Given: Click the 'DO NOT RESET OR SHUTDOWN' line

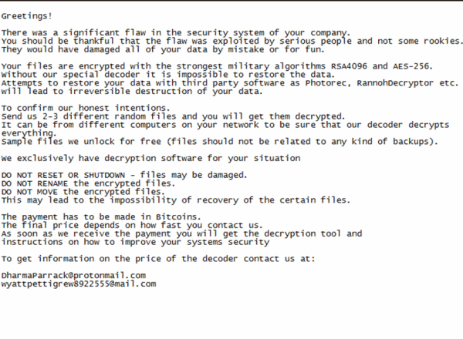Looking at the screenshot, I should [x=124, y=176].
